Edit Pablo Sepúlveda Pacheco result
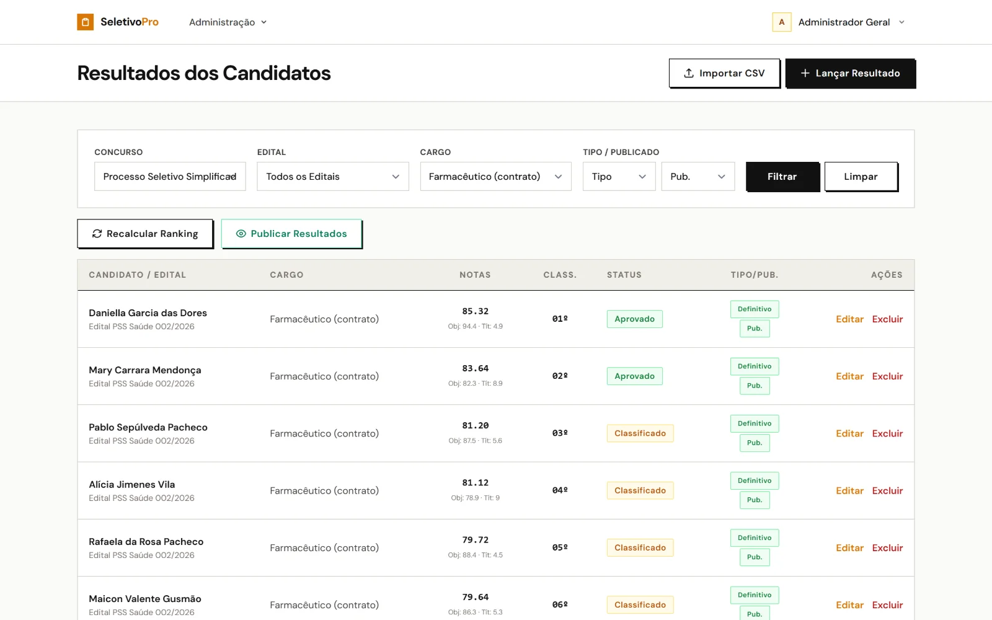Screen dimensions: 992x620 tap(849, 433)
